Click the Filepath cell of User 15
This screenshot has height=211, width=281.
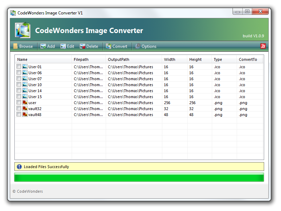pos(89,97)
